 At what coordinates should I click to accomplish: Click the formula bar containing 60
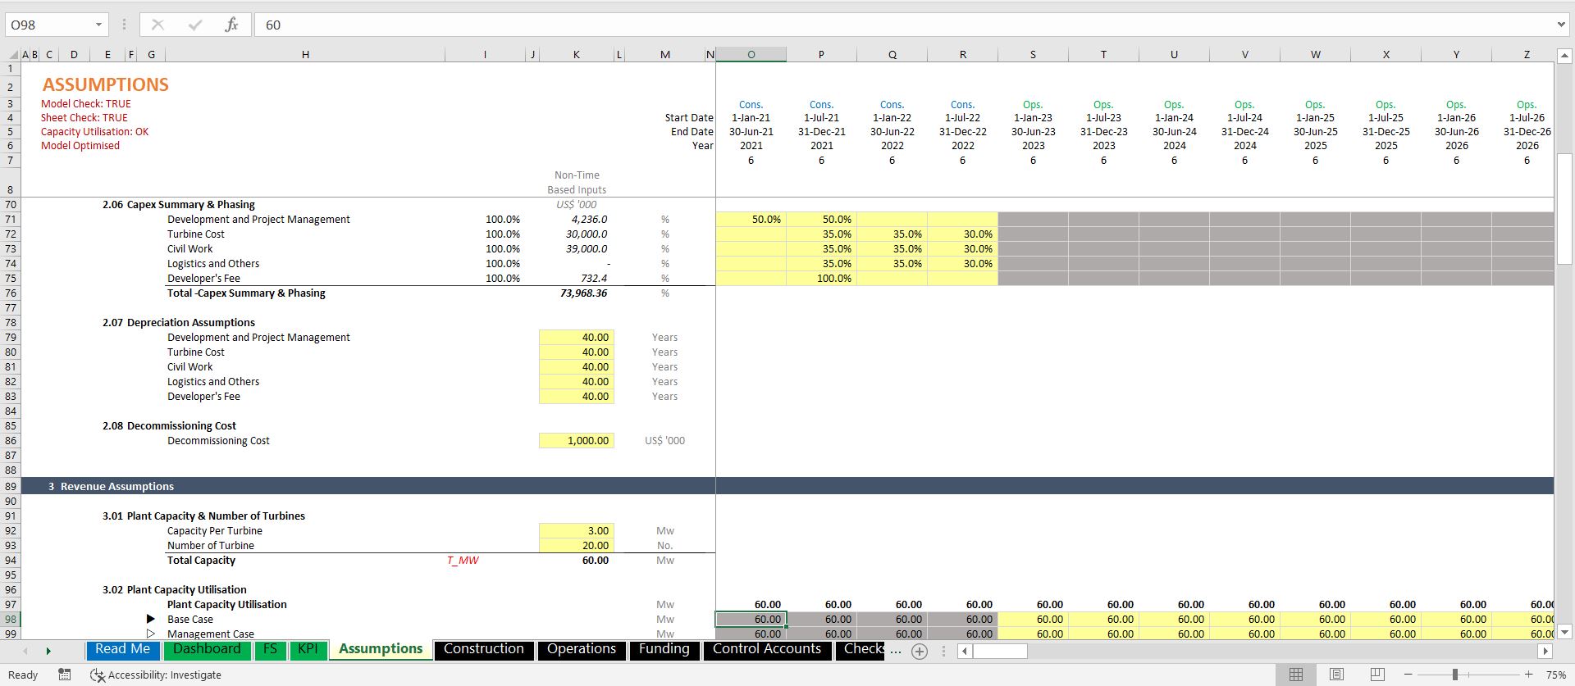tap(902, 25)
